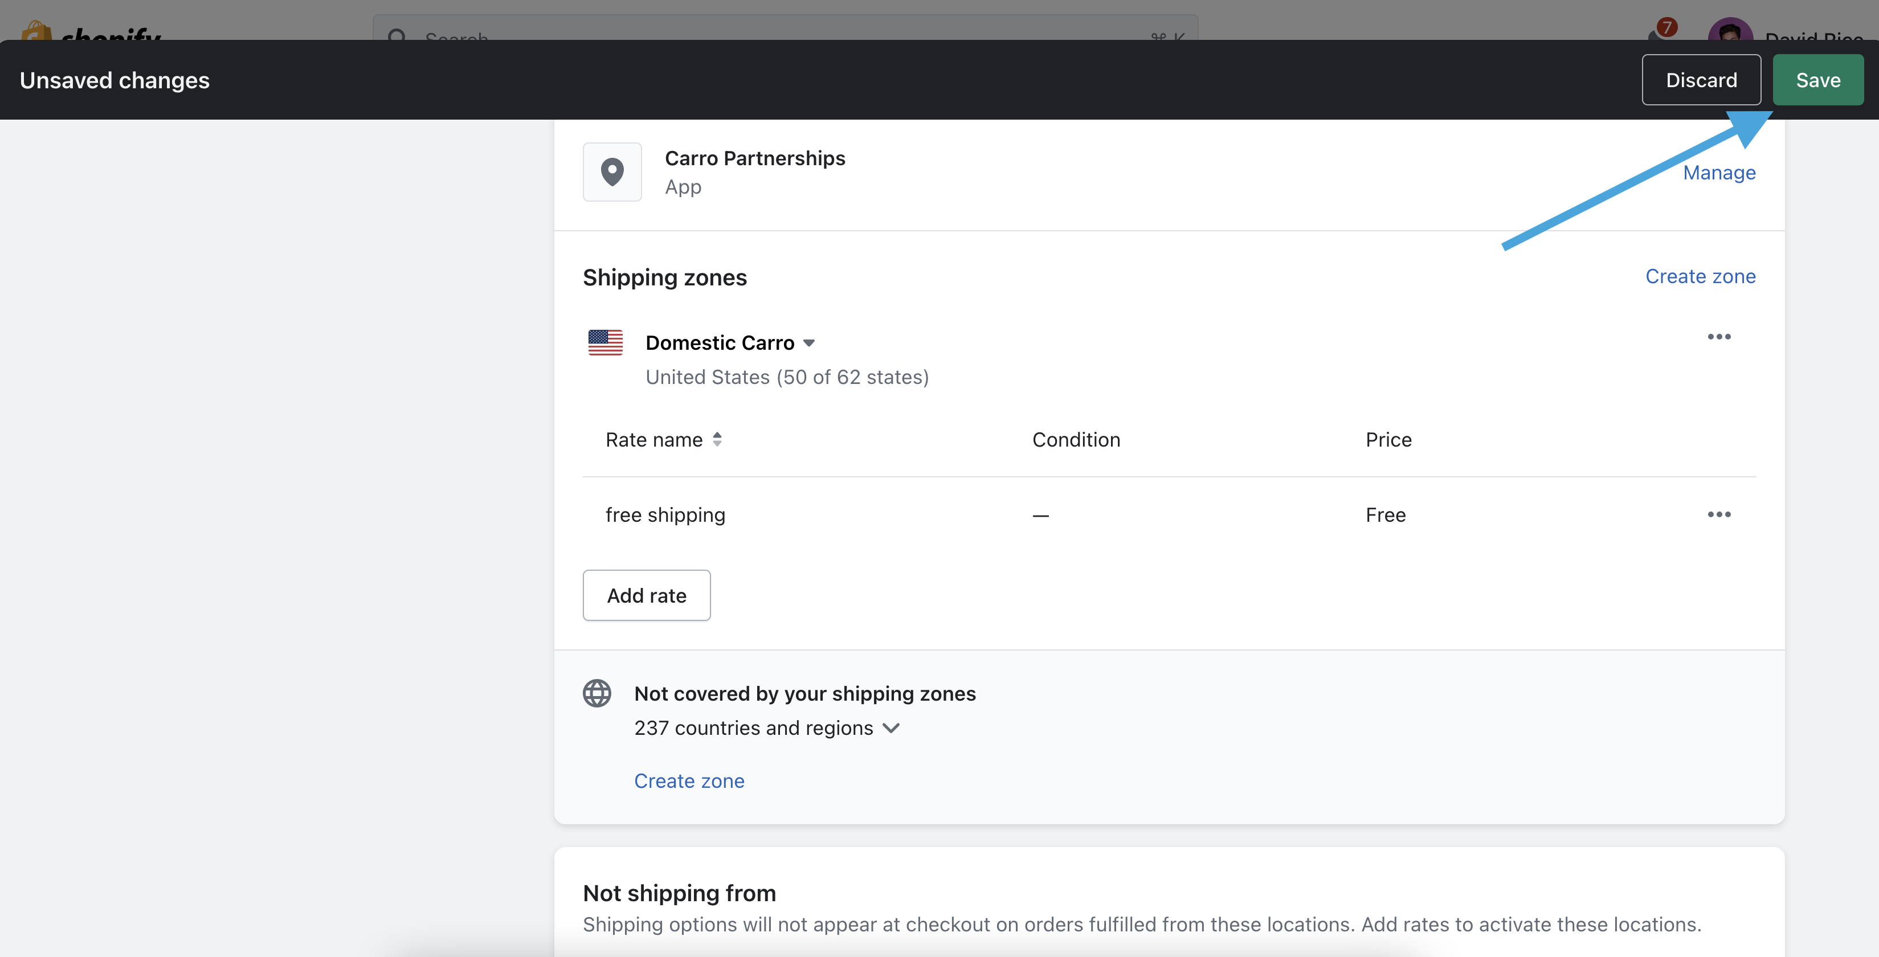Viewport: 1879px width, 957px height.
Task: Click Add rate button
Action: pyautogui.click(x=646, y=595)
